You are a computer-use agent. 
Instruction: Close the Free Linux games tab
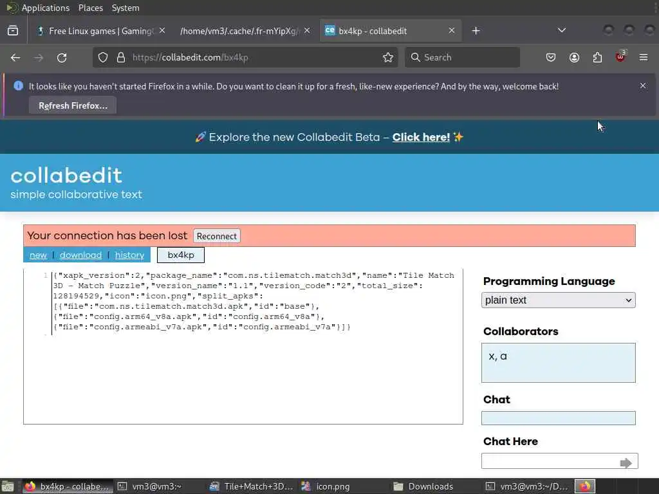coord(162,31)
